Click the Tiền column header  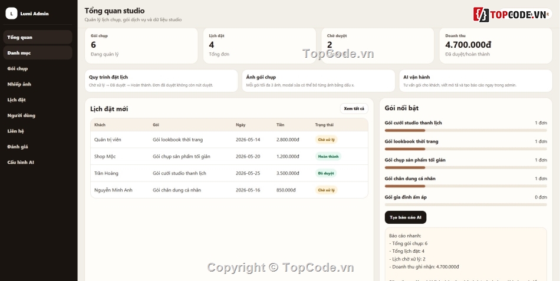[280, 125]
